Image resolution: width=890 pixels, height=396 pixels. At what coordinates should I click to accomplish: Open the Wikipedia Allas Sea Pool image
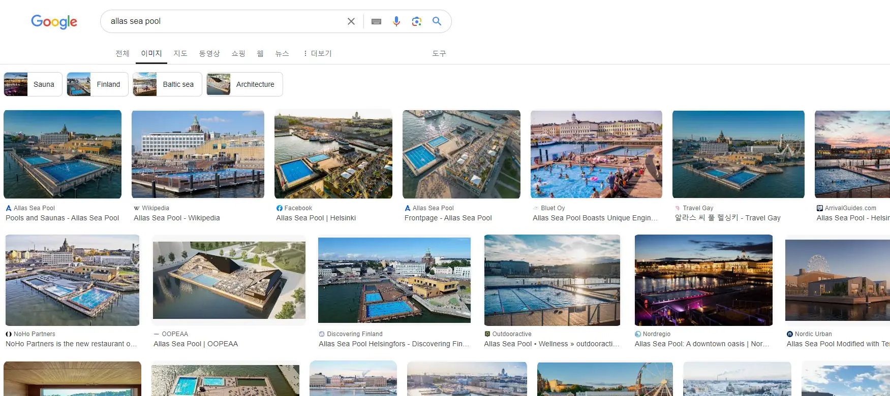pos(198,154)
